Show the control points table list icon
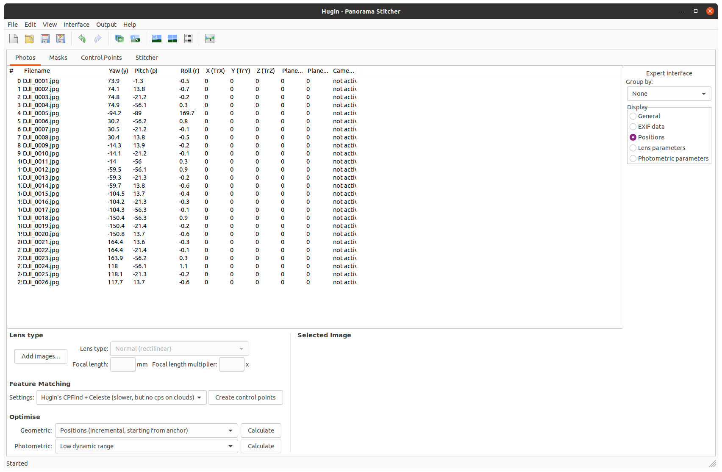722x472 pixels. [189, 39]
